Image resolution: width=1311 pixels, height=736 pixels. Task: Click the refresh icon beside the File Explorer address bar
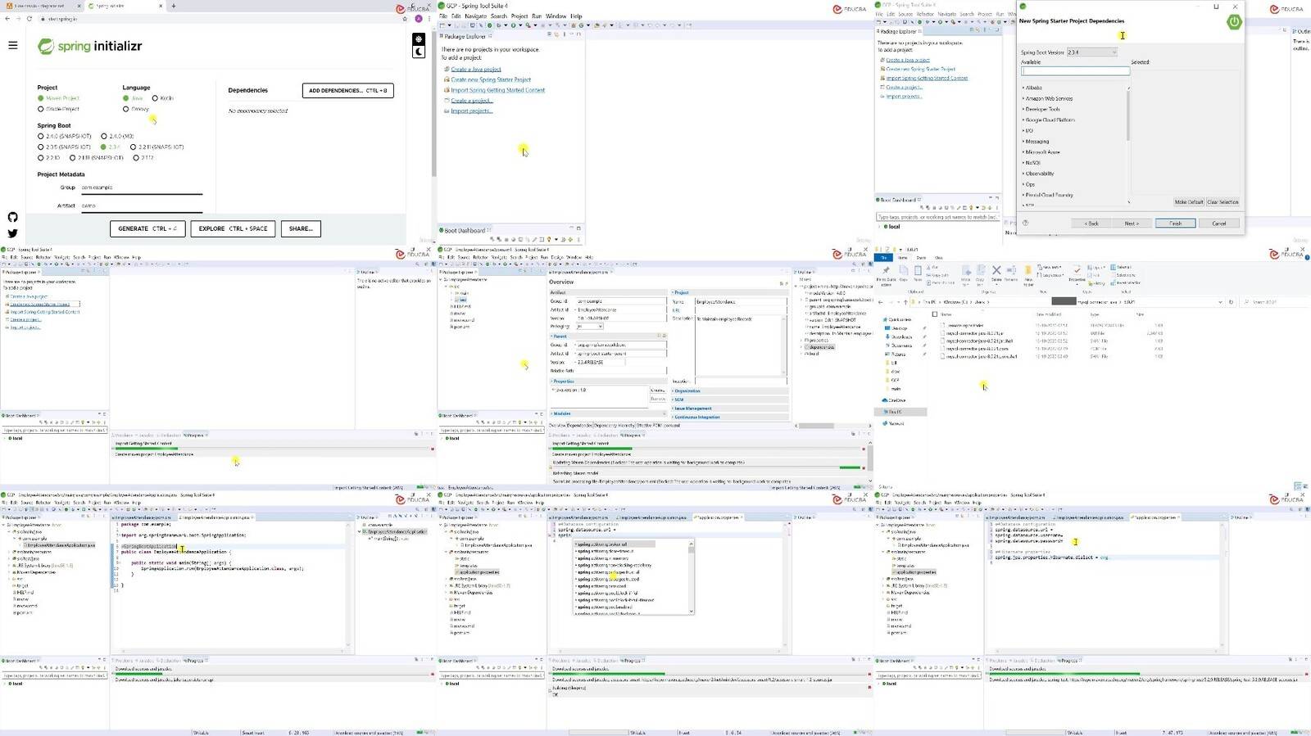(1231, 302)
